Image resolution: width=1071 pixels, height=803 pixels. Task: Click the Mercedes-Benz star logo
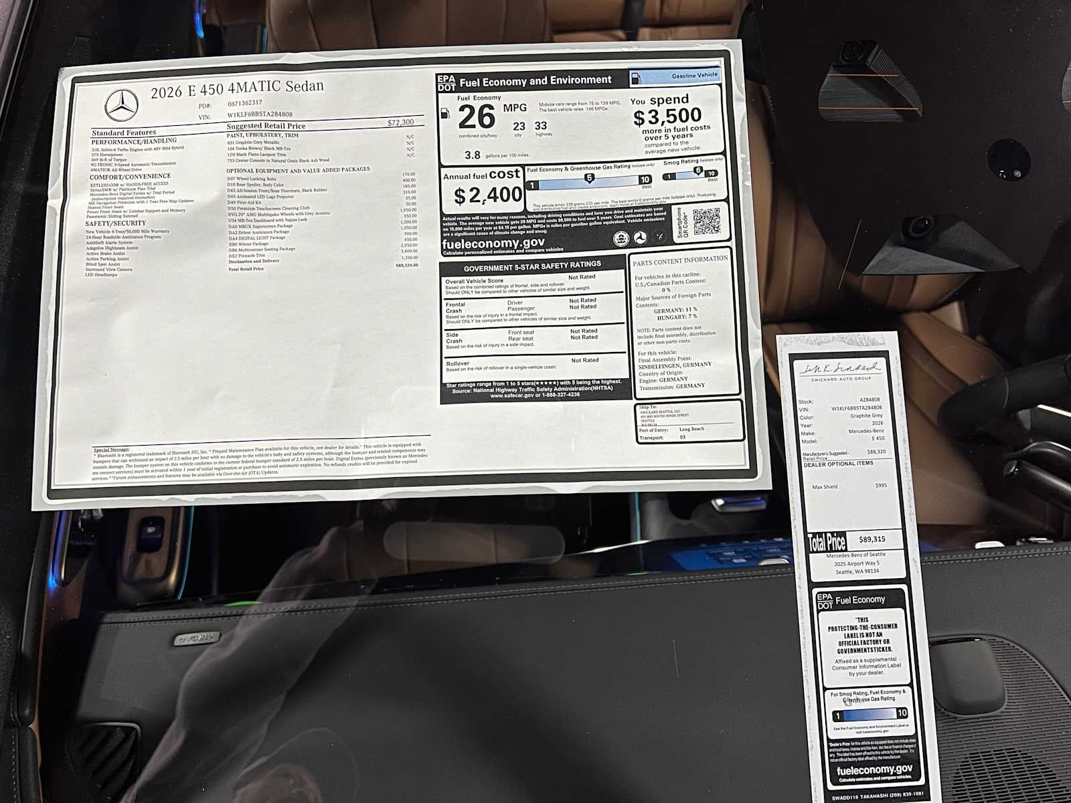point(121,106)
